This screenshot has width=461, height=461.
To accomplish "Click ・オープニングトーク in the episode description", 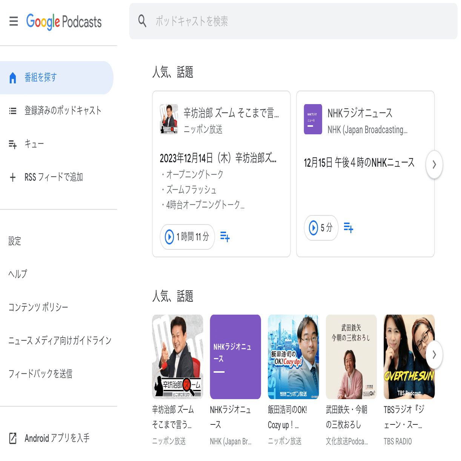I will [192, 174].
